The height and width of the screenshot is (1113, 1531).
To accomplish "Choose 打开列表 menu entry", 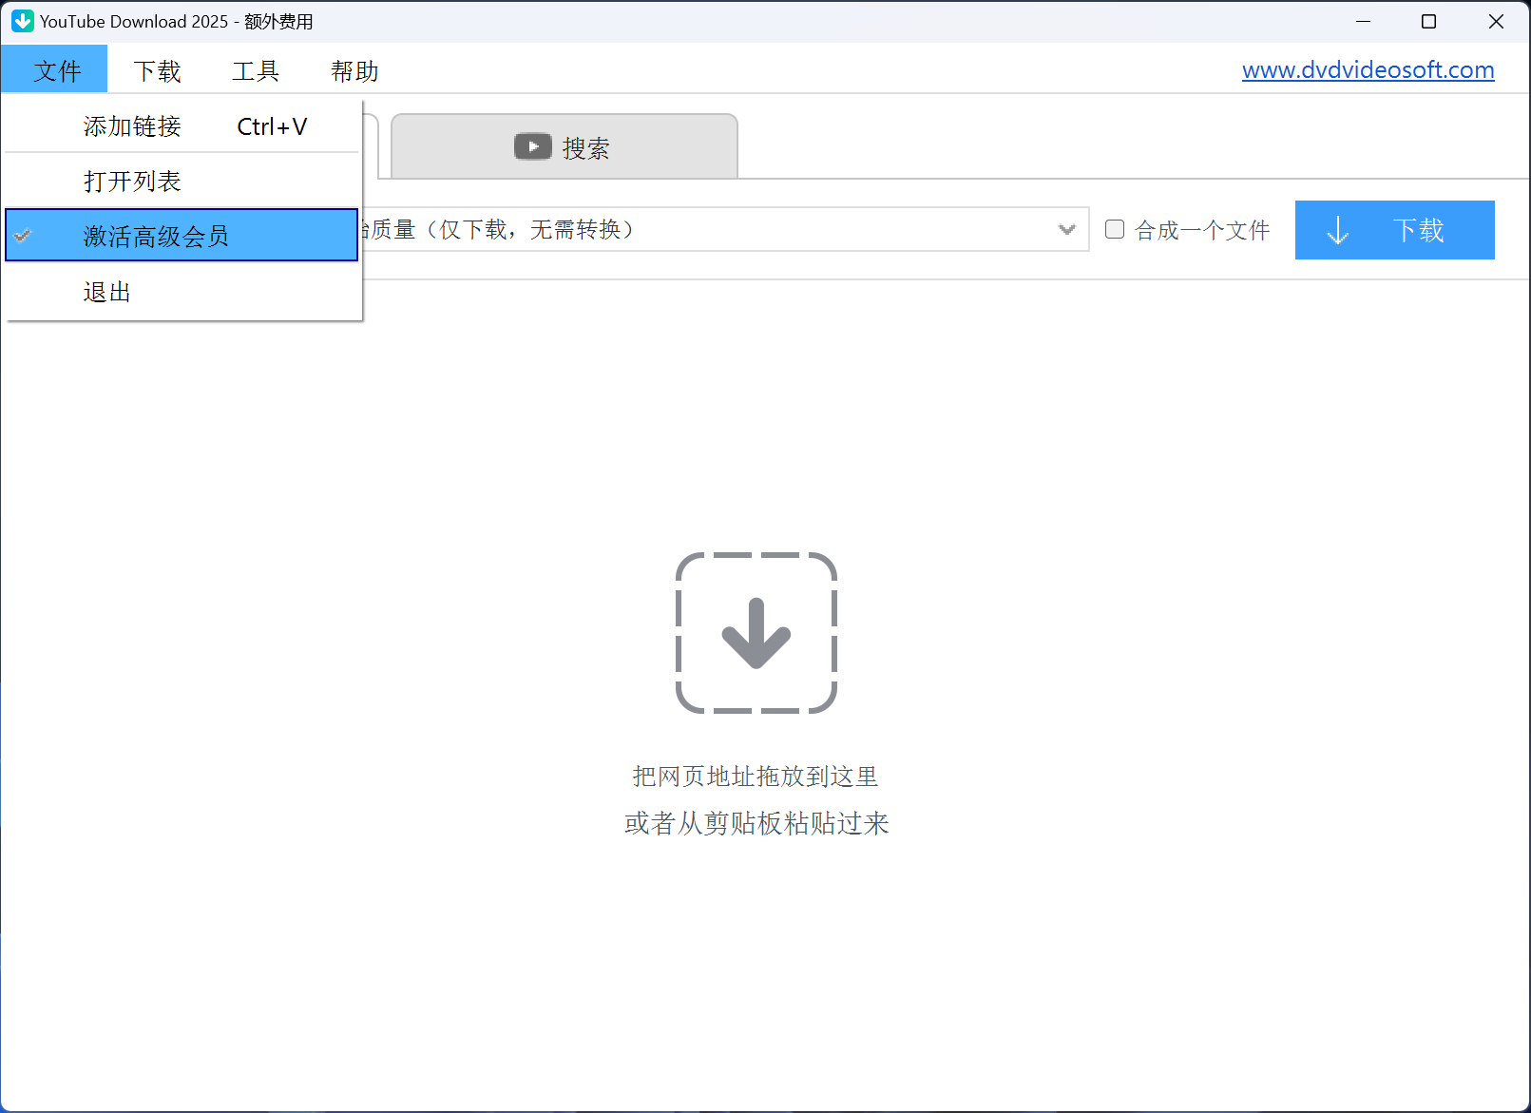I will pyautogui.click(x=132, y=182).
